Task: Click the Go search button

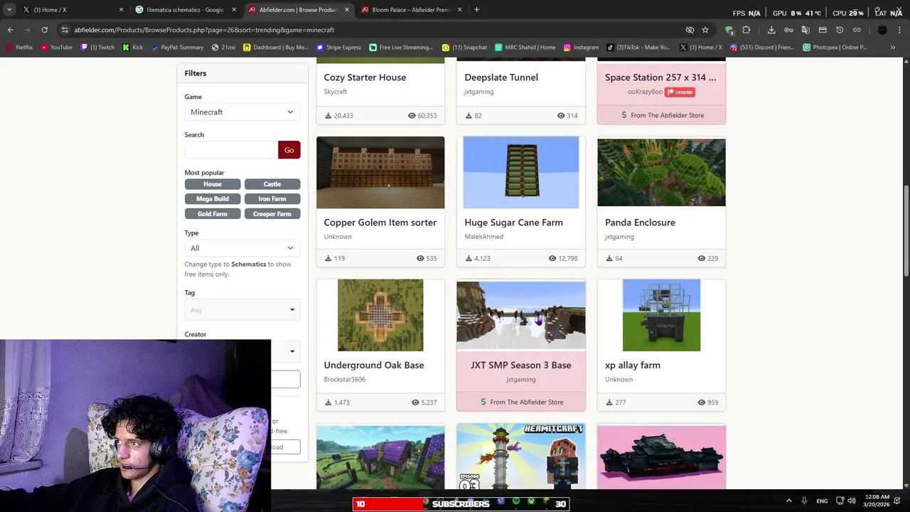Action: [289, 150]
